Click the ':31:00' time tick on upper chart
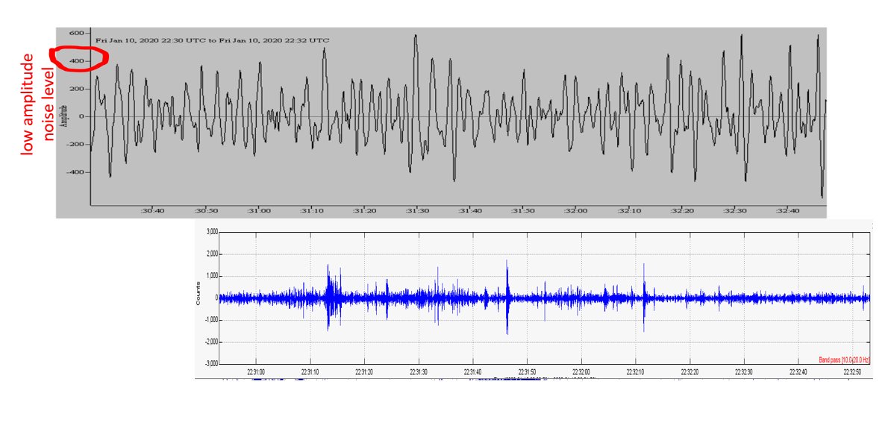This screenshot has width=891, height=434. (258, 211)
